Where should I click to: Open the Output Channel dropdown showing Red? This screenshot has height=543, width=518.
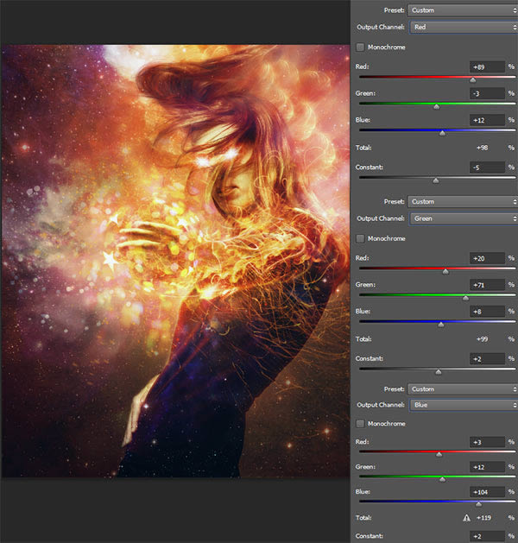point(464,27)
